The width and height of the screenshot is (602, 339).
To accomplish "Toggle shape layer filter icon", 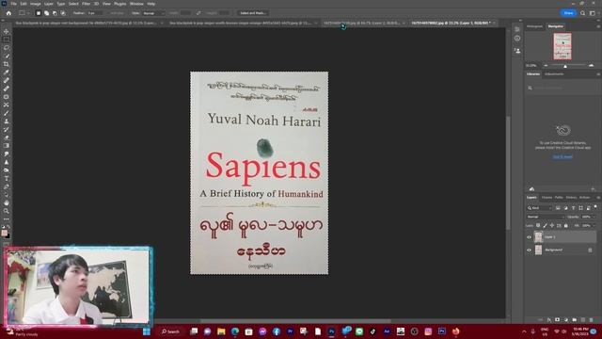I will click(x=581, y=208).
